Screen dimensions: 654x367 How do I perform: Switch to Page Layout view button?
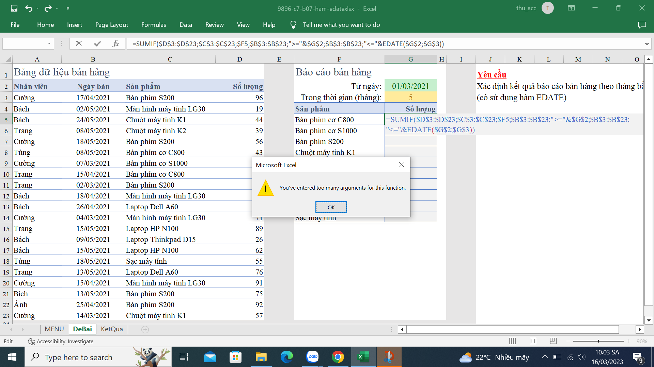click(533, 341)
